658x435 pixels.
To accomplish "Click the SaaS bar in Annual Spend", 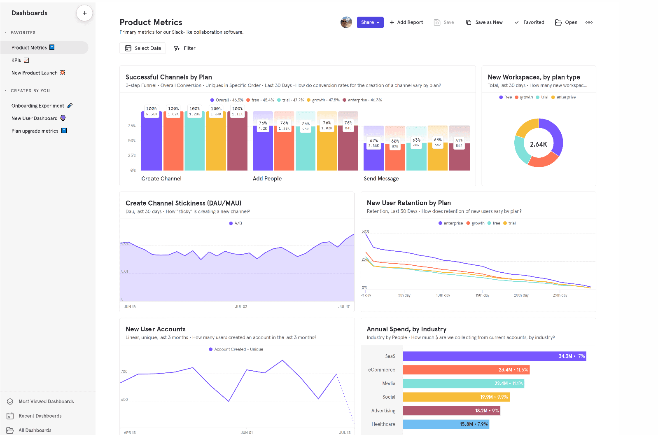I will click(494, 356).
